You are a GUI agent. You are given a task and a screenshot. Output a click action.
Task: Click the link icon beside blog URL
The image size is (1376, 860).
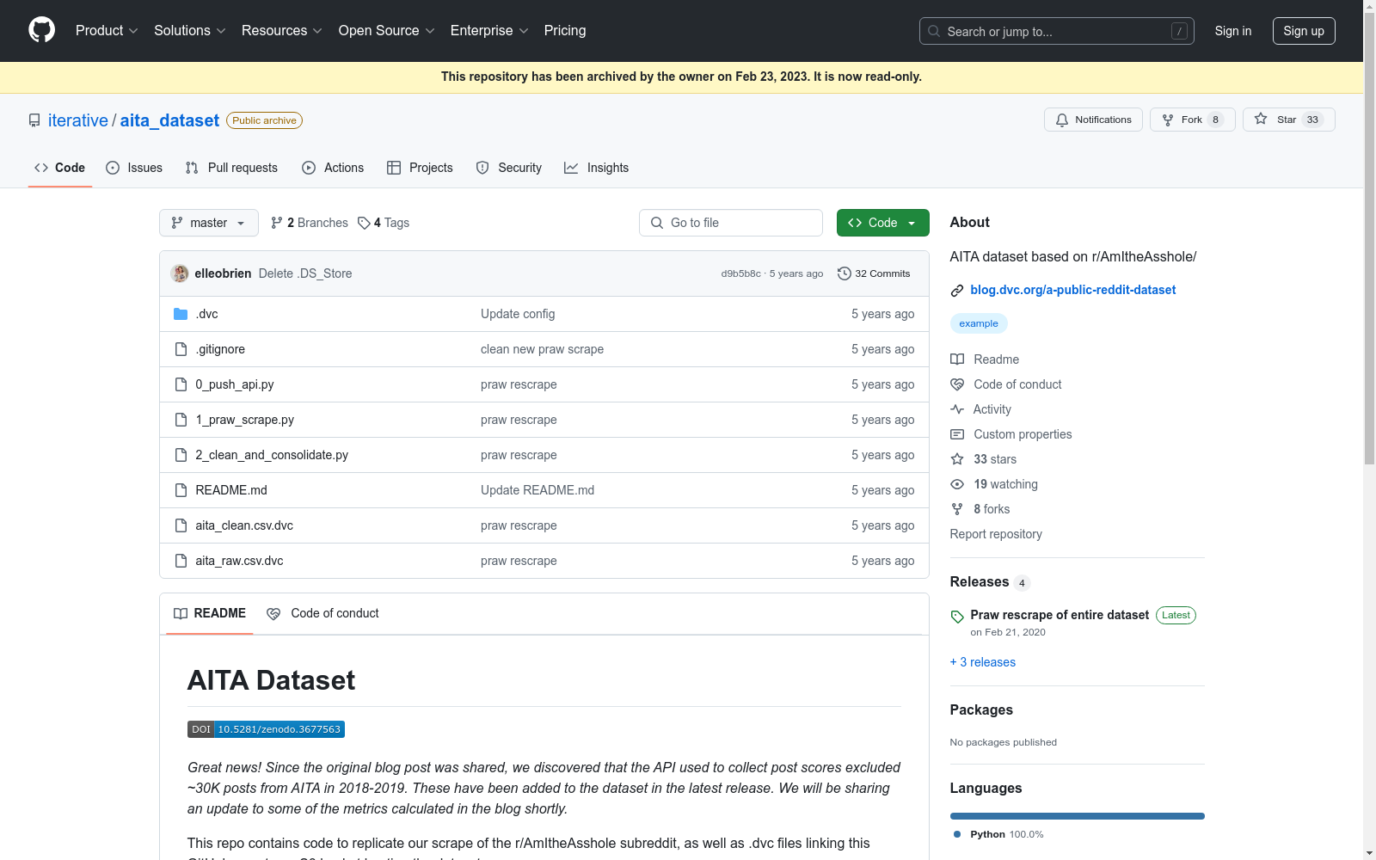click(957, 291)
